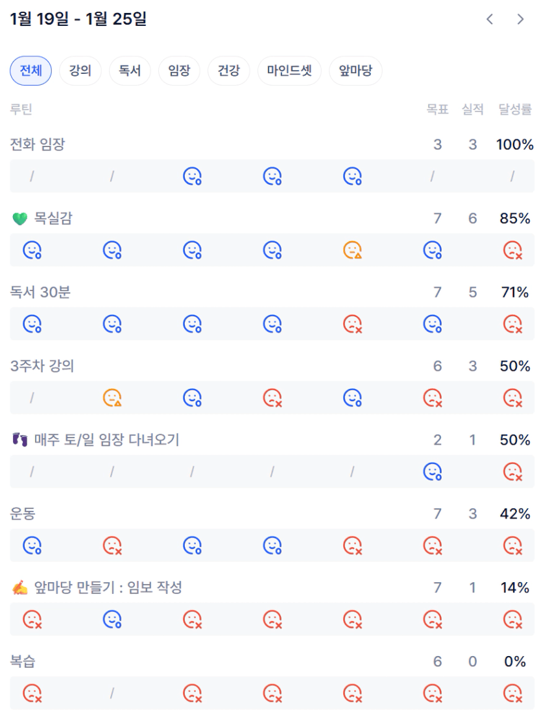Image resolution: width=539 pixels, height=717 pixels.
Task: Click the slash placeholder in 복습 row
Action: 112,693
